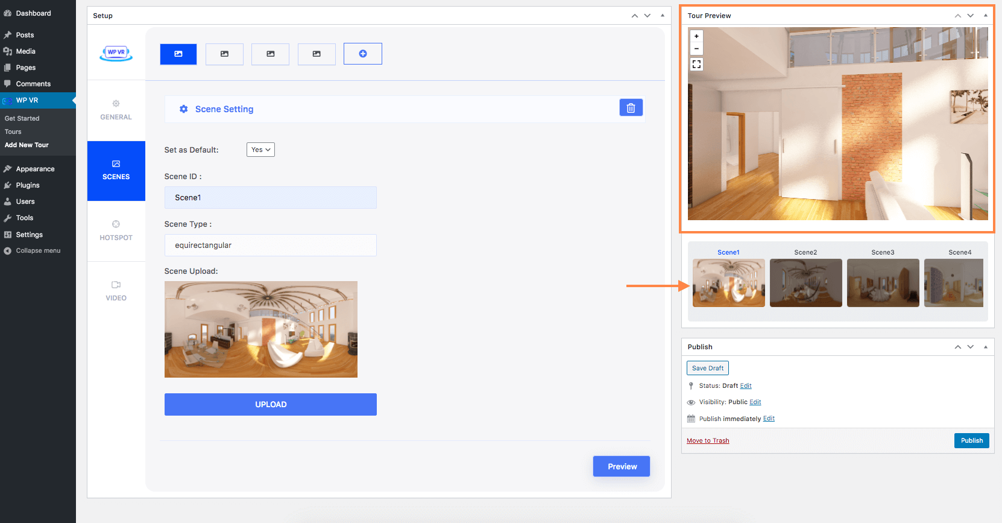Open Settings in sidebar
The width and height of the screenshot is (1002, 523).
[38, 235]
